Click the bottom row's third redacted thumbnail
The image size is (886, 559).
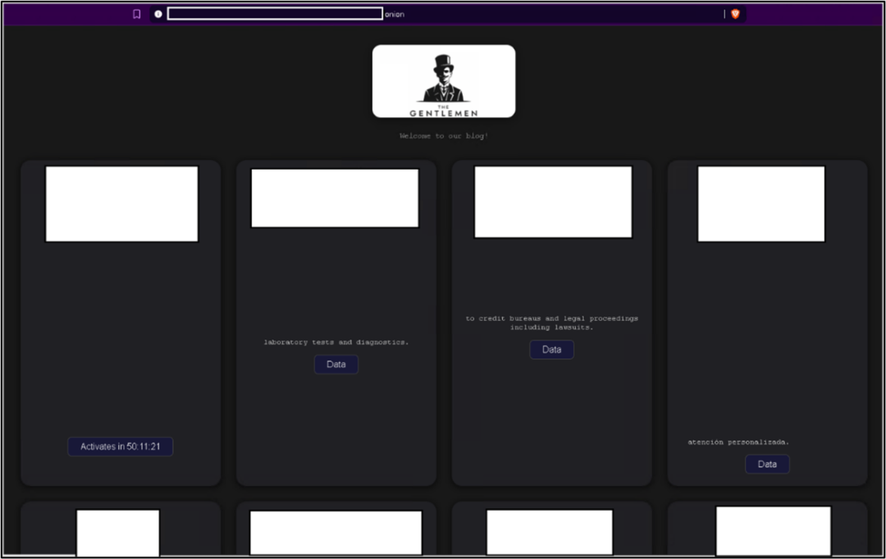coord(550,532)
